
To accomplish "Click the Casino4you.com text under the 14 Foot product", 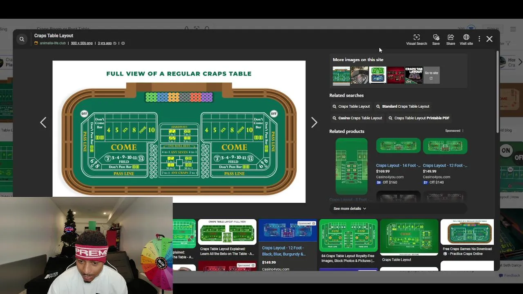I will [390, 177].
